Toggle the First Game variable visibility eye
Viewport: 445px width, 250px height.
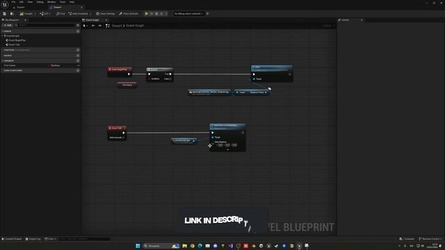(x=79, y=65)
